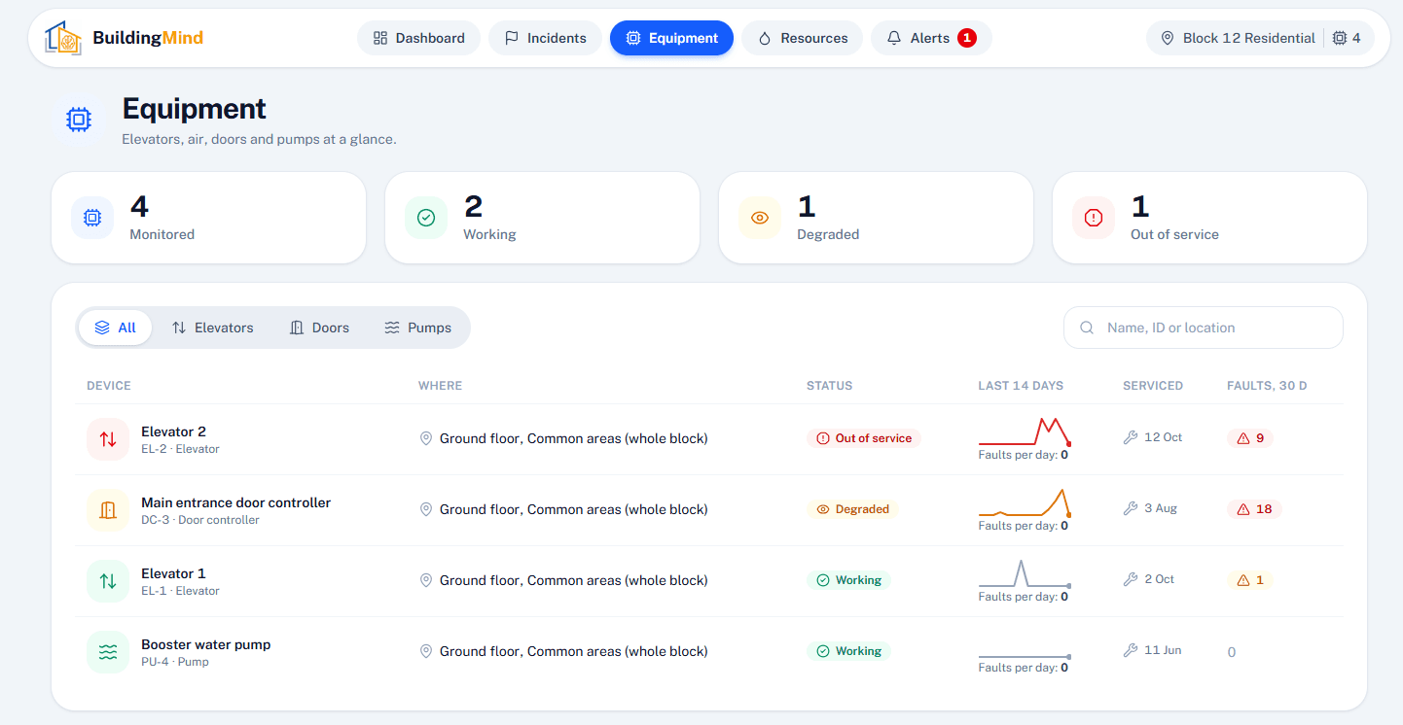Open the Elevator 2 device name
The image size is (1403, 725).
[173, 432]
